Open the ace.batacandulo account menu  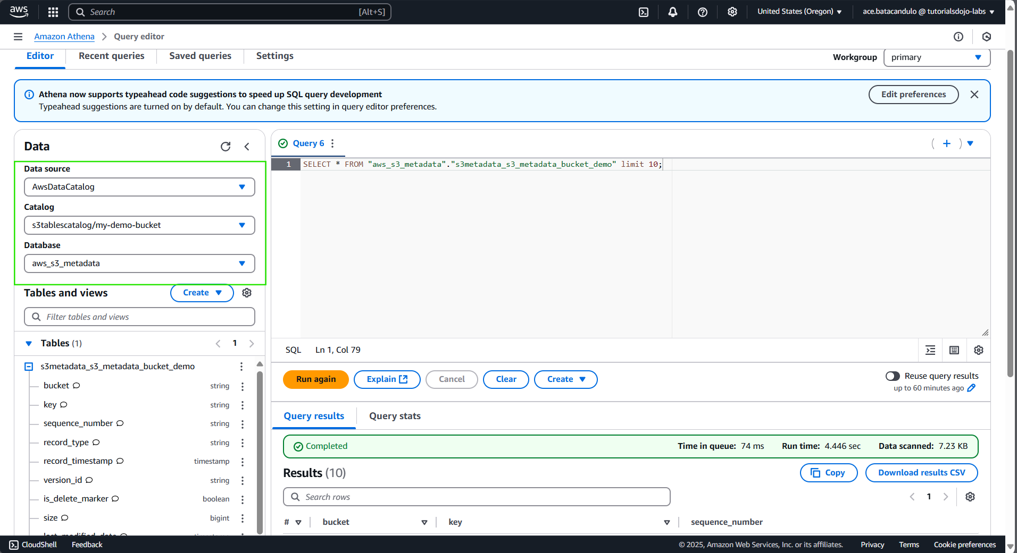coord(928,12)
